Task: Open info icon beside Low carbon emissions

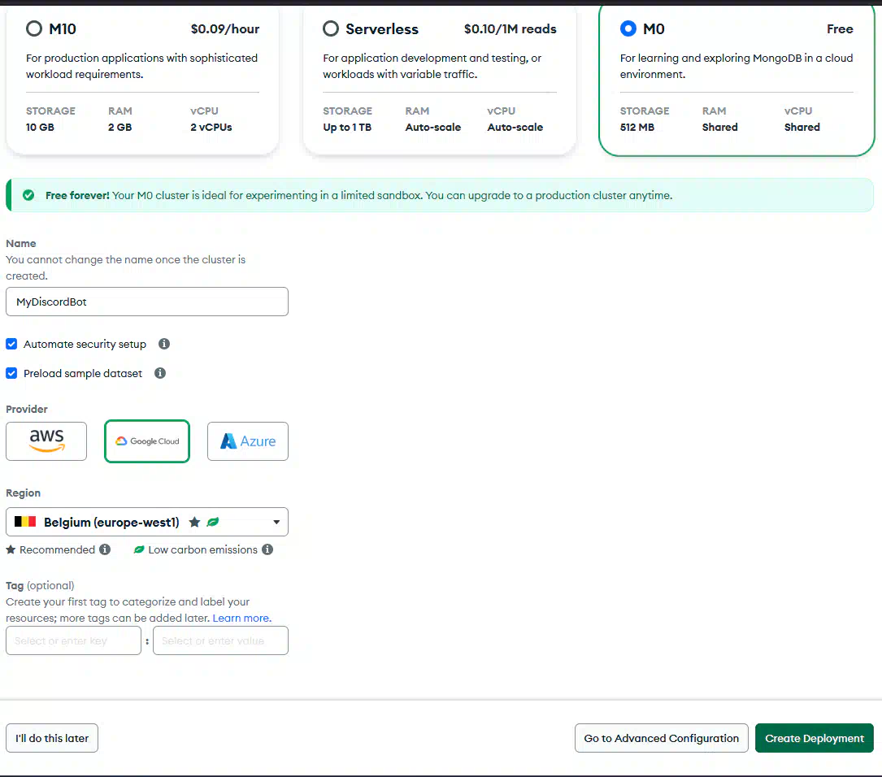Action: pyautogui.click(x=267, y=549)
